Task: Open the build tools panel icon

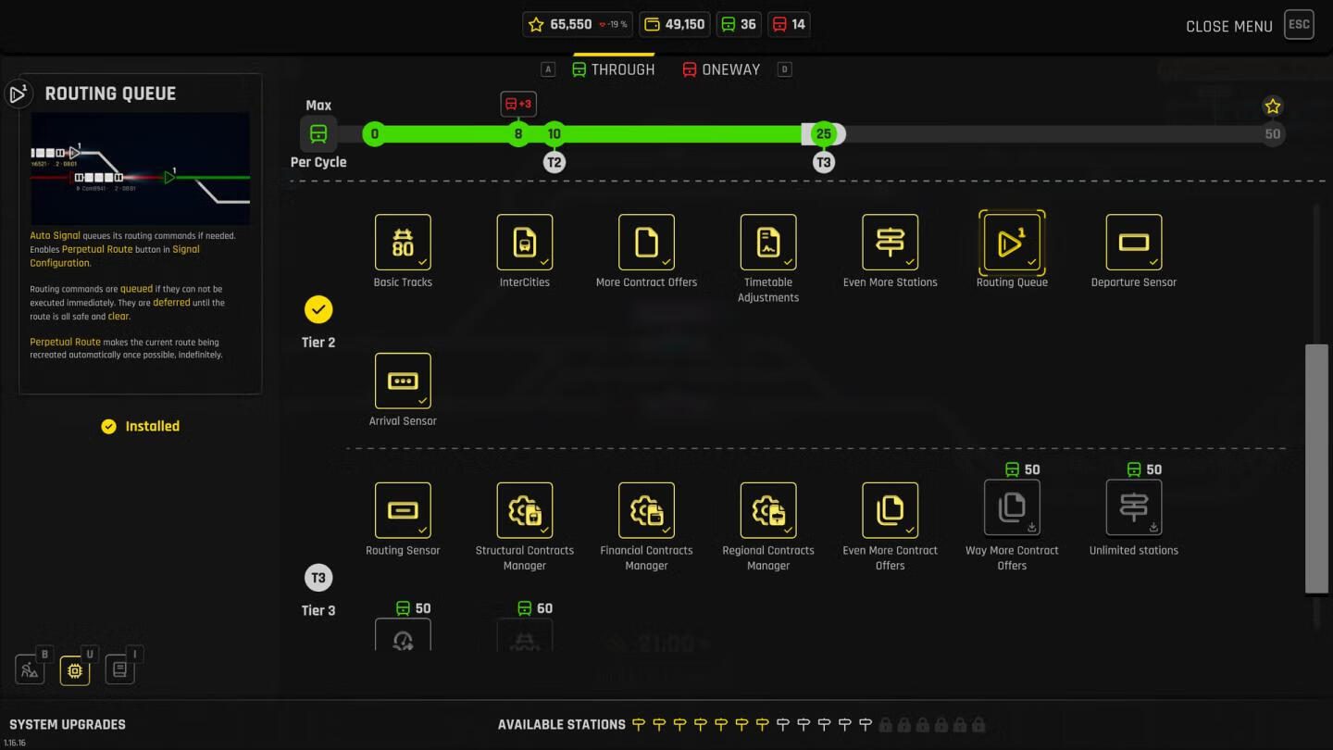Action: click(30, 669)
